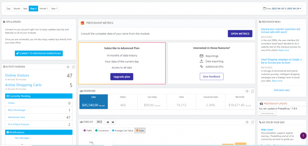Open the date range dropdown
This screenshot has width=308, height=146.
[282, 8]
